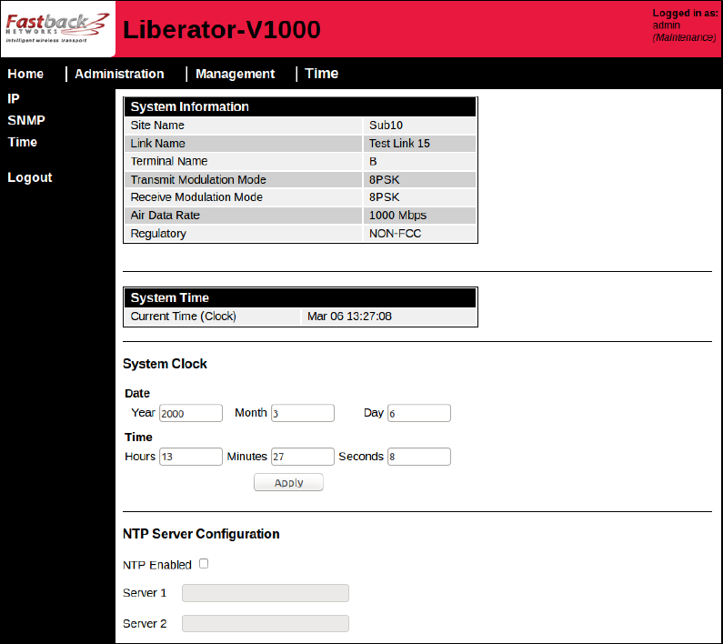Click the Fastback Networks logo
Screen dimensions: 723x644
(x=57, y=28)
